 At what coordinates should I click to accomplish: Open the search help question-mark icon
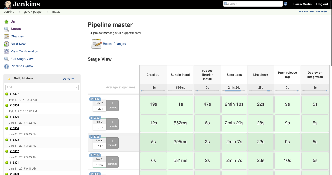[x=286, y=4]
